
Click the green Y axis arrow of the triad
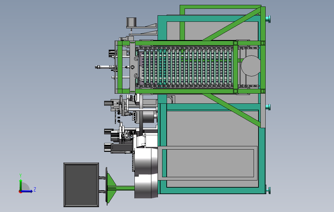[x=21, y=185]
